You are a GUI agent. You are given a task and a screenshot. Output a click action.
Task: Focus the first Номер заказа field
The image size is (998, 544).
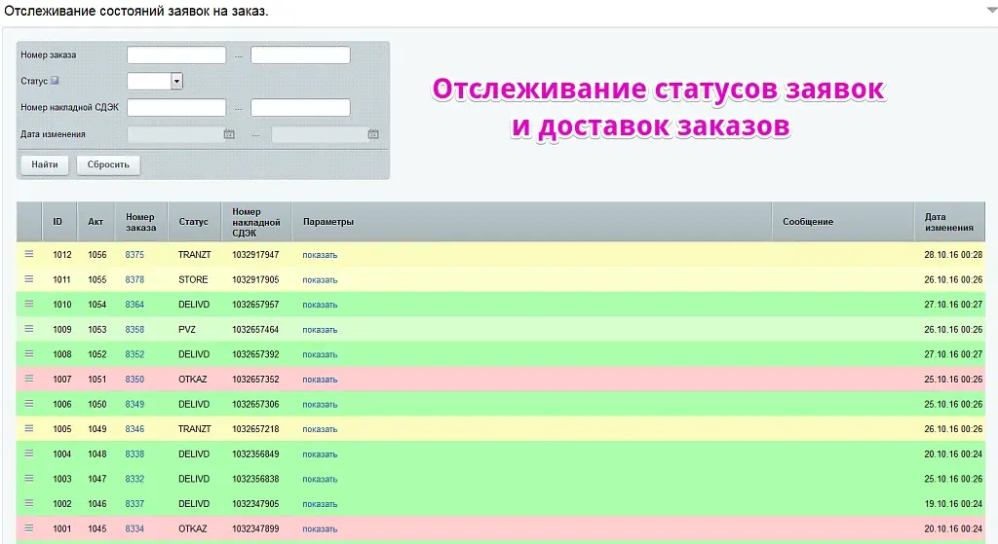(176, 55)
